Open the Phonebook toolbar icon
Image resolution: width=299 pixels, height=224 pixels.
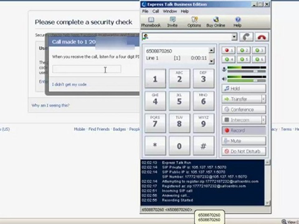151,22
